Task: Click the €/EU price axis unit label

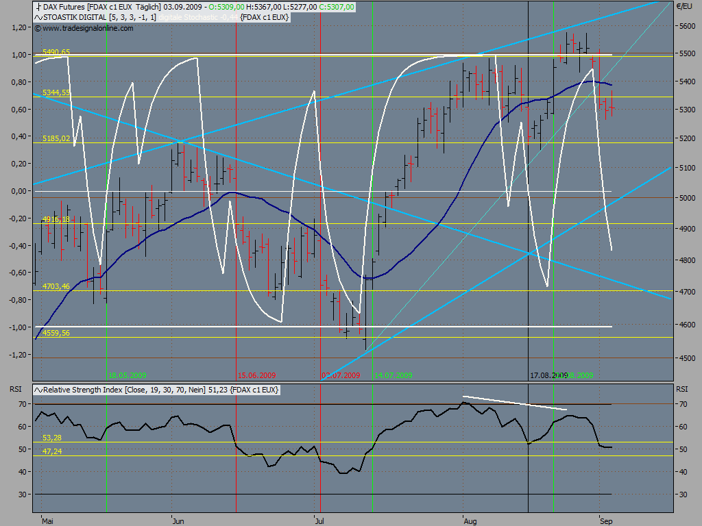Action: [x=683, y=6]
